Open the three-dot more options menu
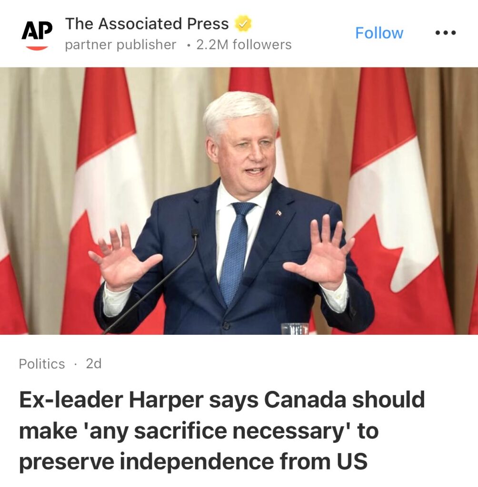The height and width of the screenshot is (487, 478). 446,33
